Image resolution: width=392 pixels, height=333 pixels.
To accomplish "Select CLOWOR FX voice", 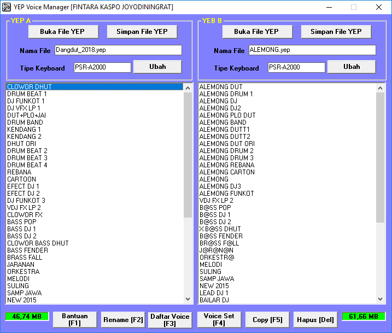I will [x=94, y=214].
